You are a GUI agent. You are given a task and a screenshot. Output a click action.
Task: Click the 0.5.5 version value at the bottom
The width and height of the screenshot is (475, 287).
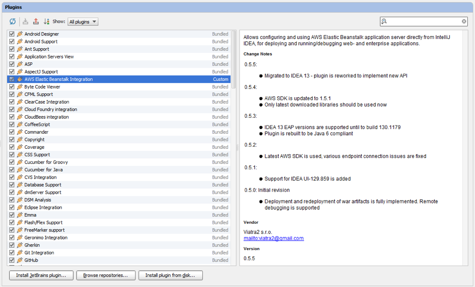(249, 259)
